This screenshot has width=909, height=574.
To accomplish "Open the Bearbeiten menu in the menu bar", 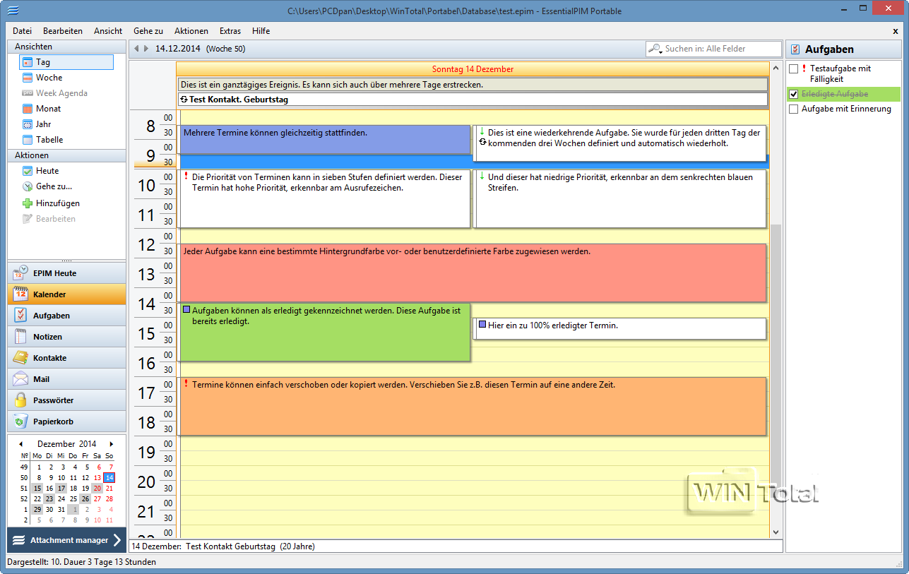I will click(63, 31).
